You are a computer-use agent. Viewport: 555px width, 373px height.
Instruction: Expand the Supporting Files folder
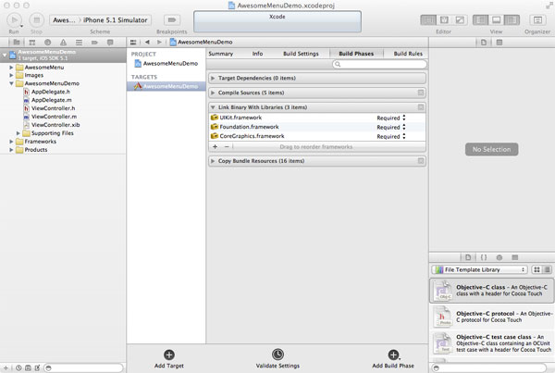click(x=18, y=133)
